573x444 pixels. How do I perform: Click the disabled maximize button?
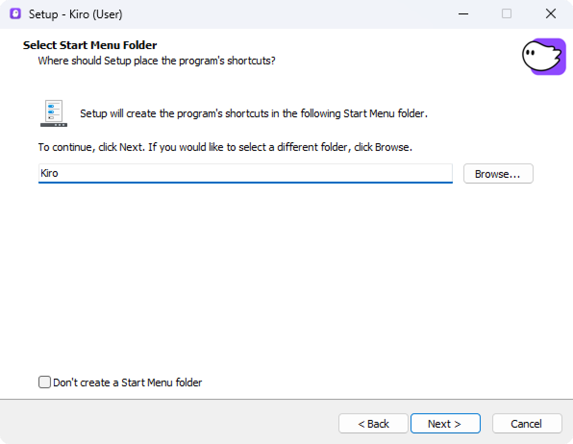pos(507,14)
